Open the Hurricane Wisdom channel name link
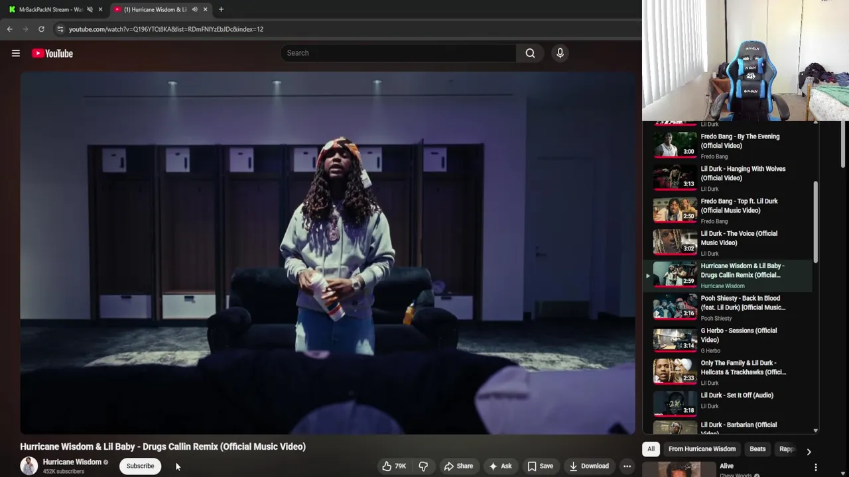Viewport: 849px width, 477px height. point(72,462)
